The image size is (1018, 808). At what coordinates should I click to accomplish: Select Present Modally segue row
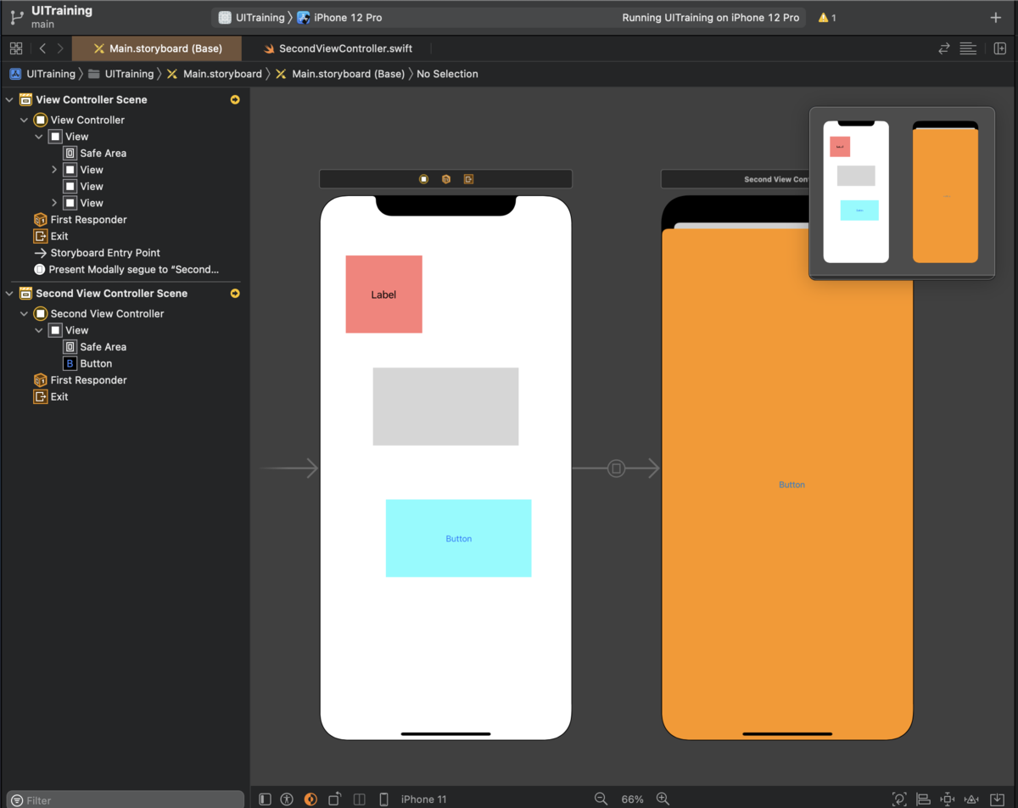[x=126, y=269]
